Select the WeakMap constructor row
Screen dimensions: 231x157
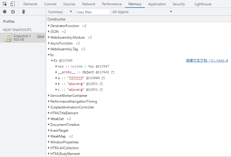point(58,136)
